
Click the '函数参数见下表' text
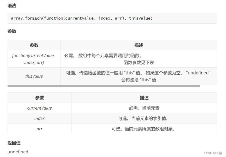[139, 62]
